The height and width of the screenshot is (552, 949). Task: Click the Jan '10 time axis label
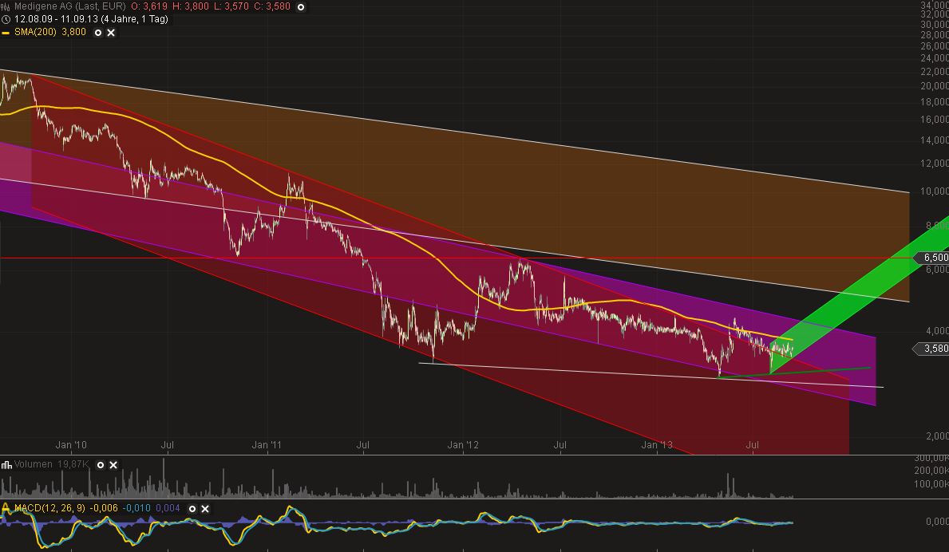[x=71, y=445]
